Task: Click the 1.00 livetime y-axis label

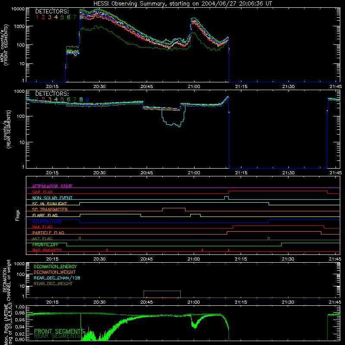Action: point(20,307)
